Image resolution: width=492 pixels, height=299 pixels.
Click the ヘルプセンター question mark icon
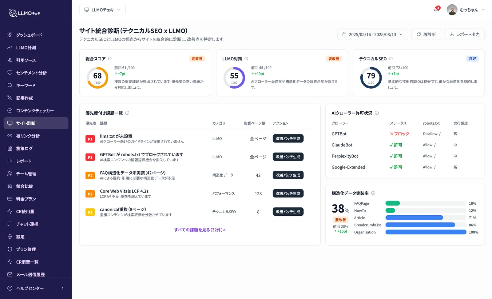pyautogui.click(x=10, y=288)
